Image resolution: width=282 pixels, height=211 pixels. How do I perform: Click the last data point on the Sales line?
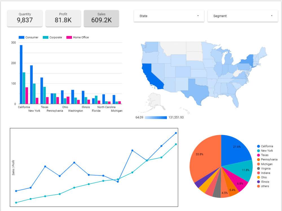point(176,133)
